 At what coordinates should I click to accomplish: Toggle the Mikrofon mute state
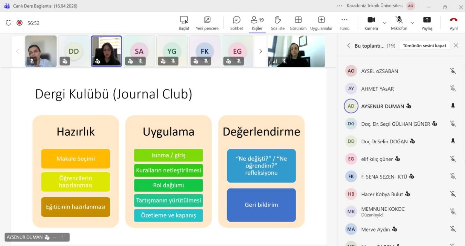click(x=399, y=20)
